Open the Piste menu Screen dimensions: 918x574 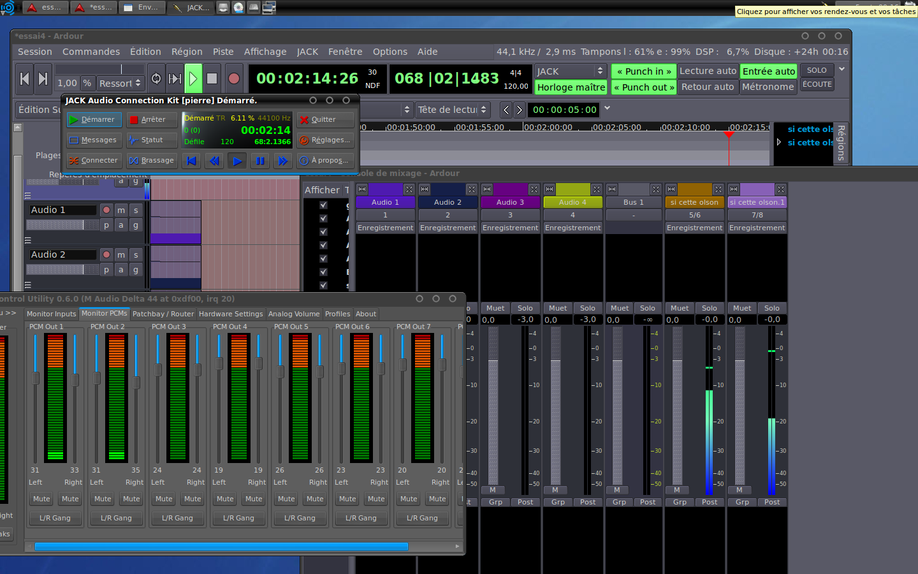click(x=223, y=52)
